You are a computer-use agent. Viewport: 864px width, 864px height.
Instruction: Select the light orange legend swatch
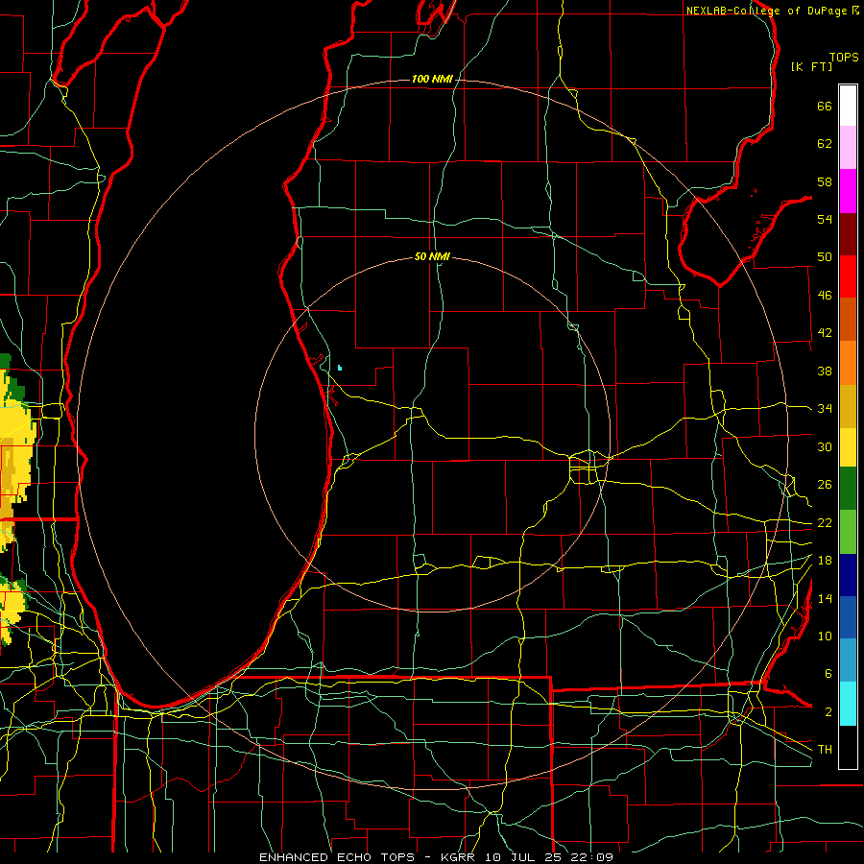[x=848, y=363]
